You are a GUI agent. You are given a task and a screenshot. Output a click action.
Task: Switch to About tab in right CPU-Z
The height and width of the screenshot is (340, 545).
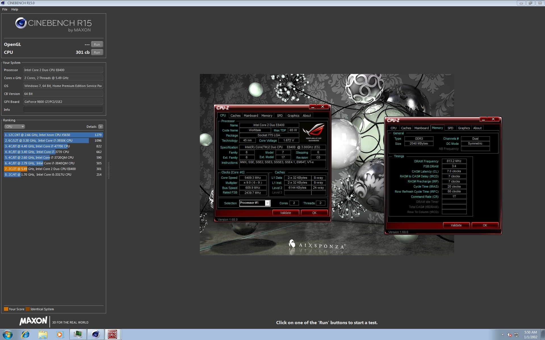[x=477, y=128]
